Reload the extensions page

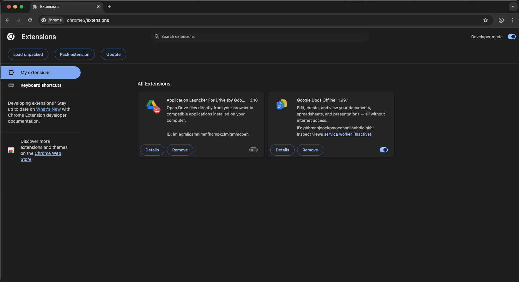30,20
